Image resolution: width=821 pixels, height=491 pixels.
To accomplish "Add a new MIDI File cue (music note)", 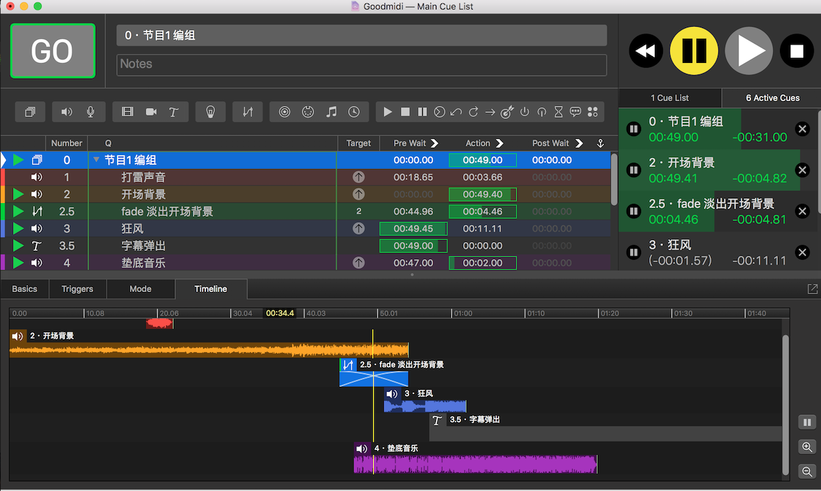I will point(331,111).
